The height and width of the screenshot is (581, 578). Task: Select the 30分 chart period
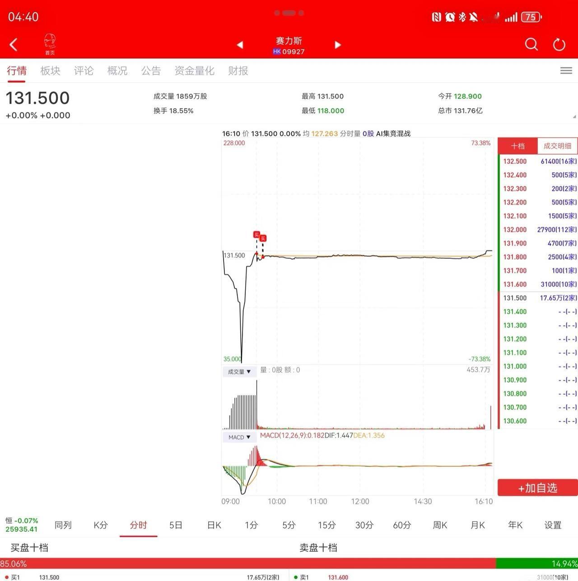click(x=364, y=525)
